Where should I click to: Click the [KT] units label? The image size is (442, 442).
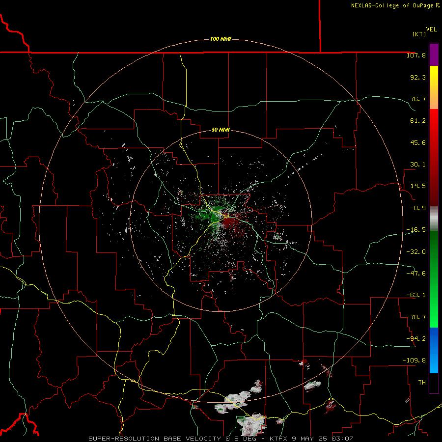419,34
